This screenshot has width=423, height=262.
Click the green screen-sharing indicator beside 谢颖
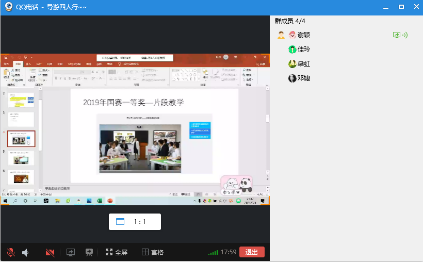coord(397,35)
